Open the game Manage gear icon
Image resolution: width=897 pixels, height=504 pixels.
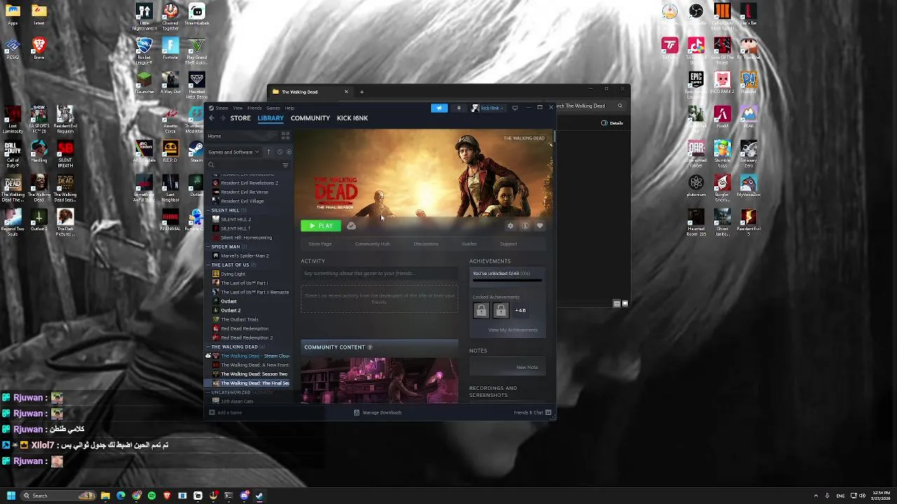[510, 225]
